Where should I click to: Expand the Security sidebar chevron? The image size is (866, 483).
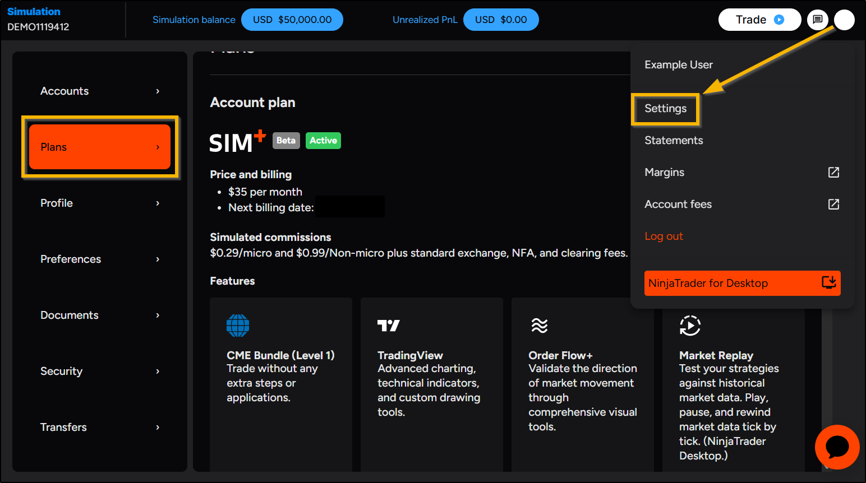(158, 371)
